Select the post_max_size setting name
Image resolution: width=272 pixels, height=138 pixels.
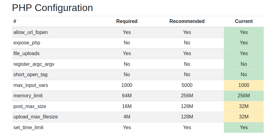click(30, 106)
